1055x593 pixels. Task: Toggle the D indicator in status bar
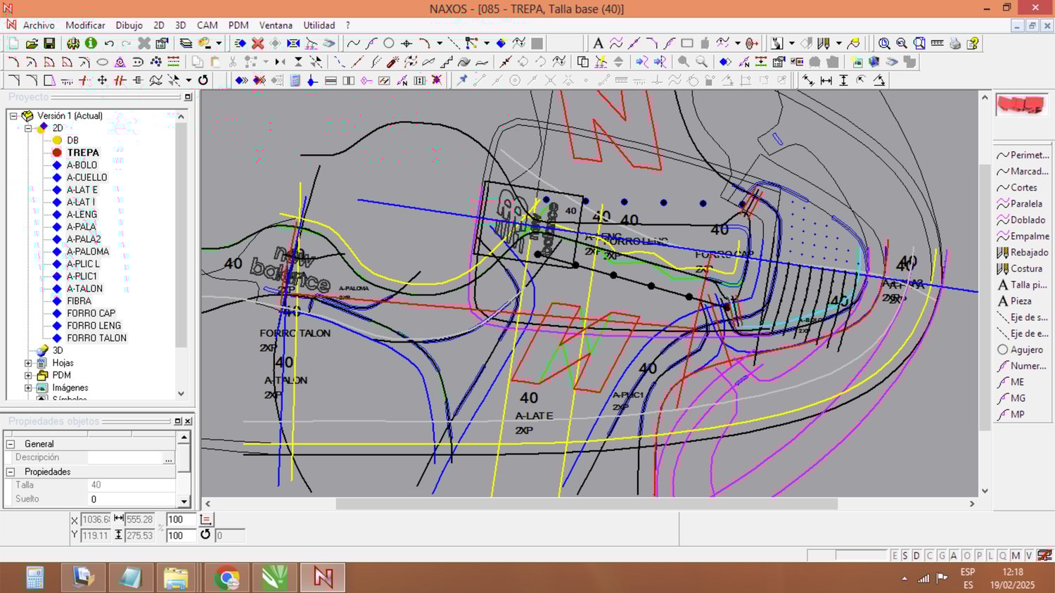(x=916, y=556)
